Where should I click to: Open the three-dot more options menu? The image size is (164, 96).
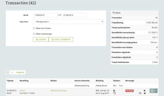coord(156,91)
